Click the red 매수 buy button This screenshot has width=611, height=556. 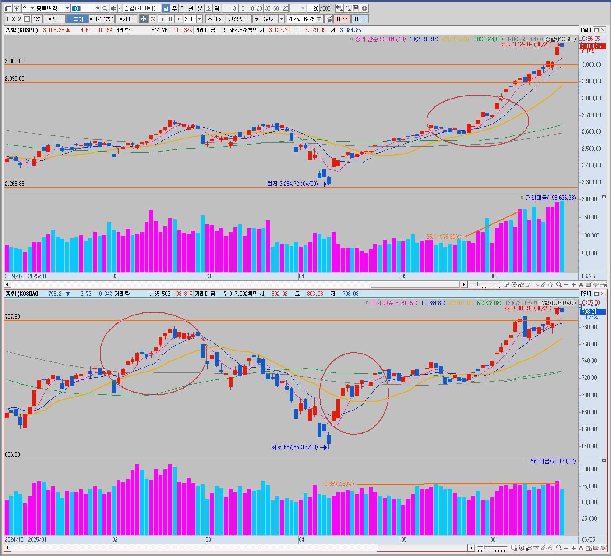[342, 19]
